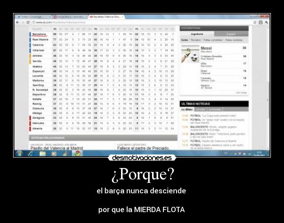284x223 pixels.
Task: Reload the page using the refresh icon
Action: tap(28, 22)
